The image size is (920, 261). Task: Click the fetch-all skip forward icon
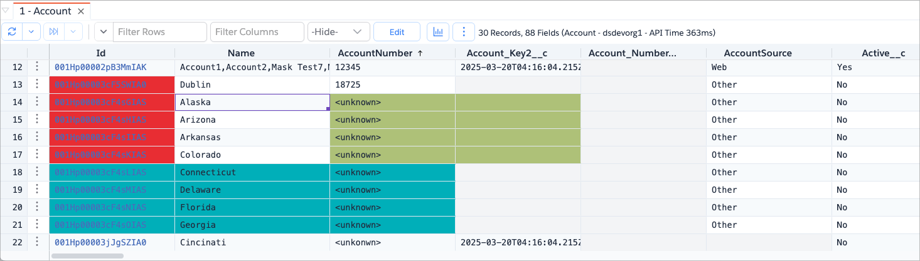(54, 32)
